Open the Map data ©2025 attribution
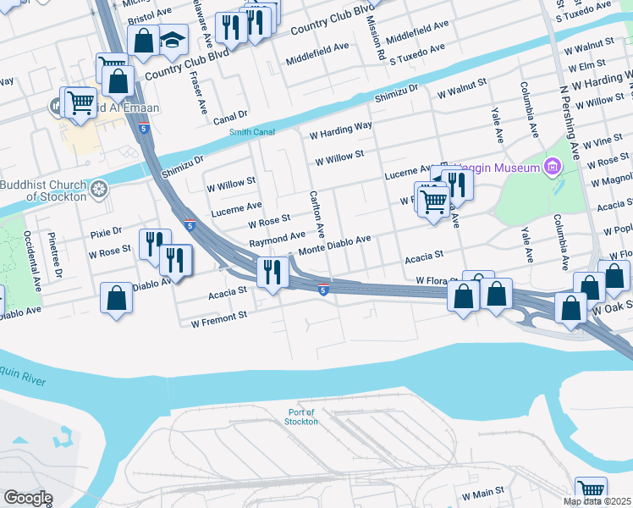Viewport: 633px width, 508px height. coord(597,501)
